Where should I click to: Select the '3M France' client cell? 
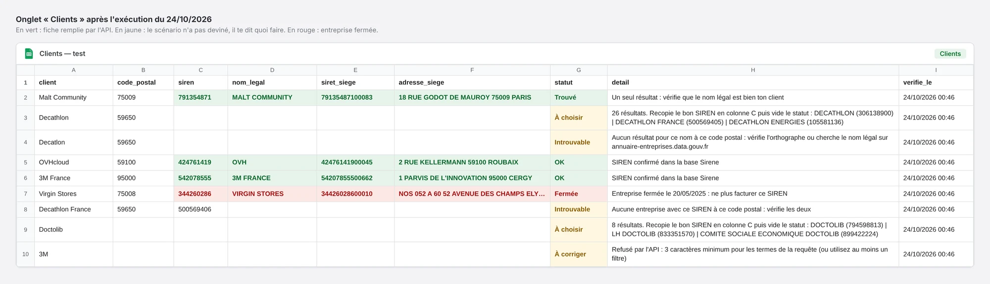coord(74,178)
